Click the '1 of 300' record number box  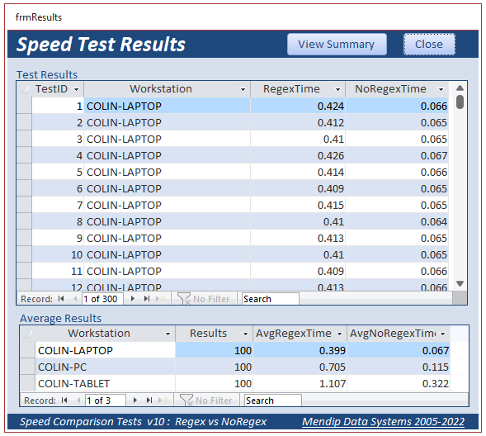(x=102, y=299)
